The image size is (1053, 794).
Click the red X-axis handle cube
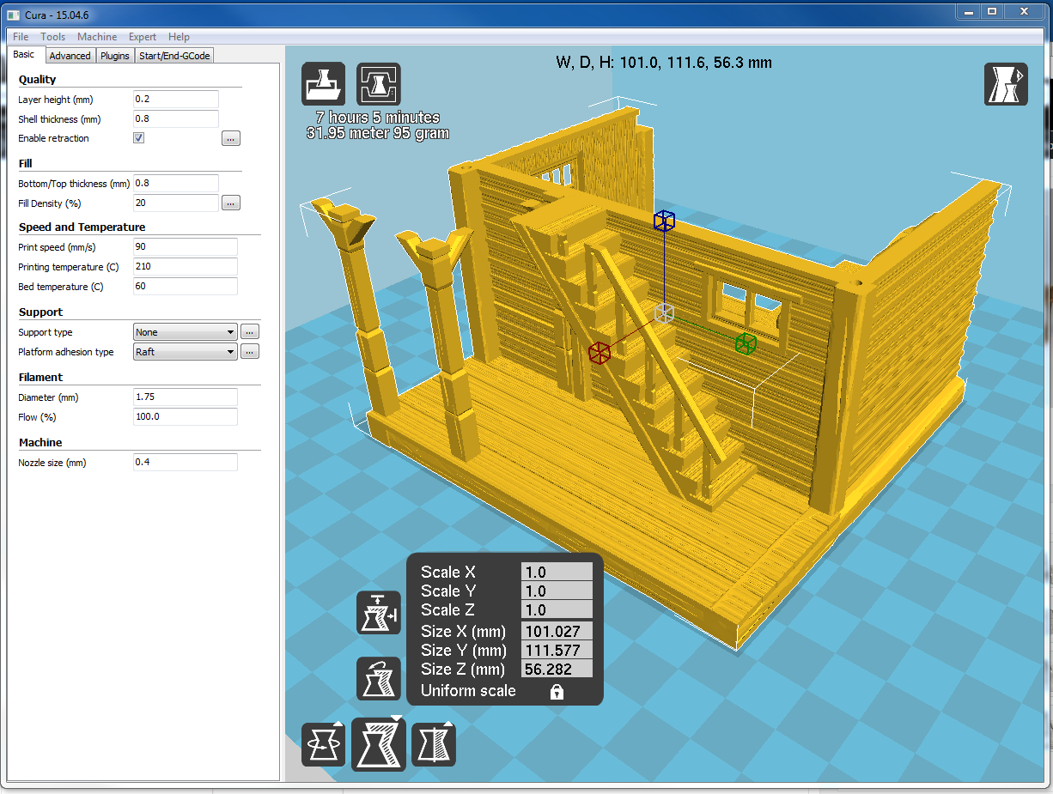pyautogui.click(x=600, y=352)
